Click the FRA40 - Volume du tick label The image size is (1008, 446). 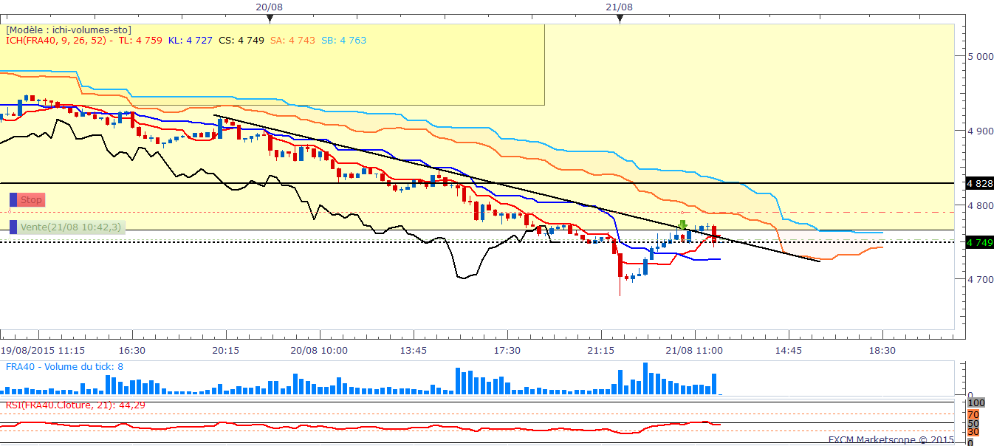pyautogui.click(x=65, y=366)
